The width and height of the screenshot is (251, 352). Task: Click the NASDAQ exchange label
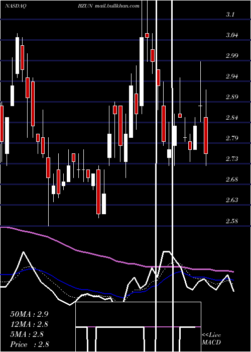tap(15, 6)
